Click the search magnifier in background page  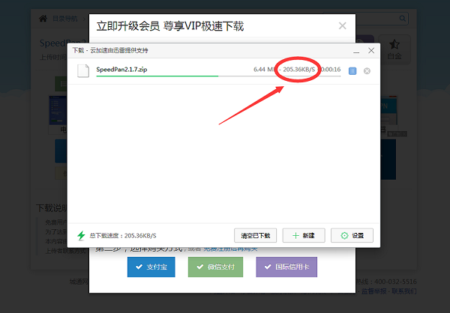click(403, 18)
